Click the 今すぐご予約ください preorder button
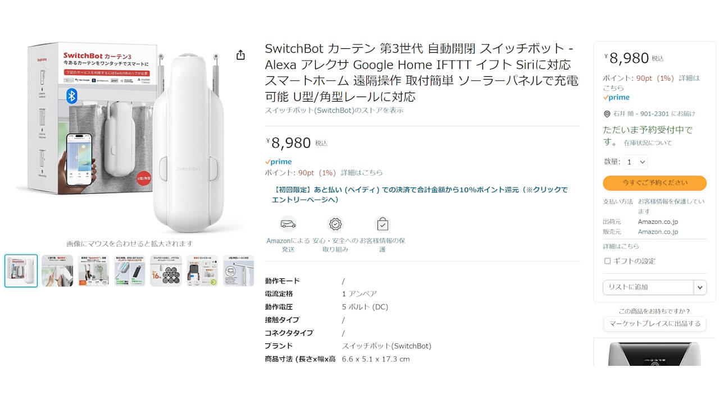Viewport: 719px width, 404px height. point(654,183)
